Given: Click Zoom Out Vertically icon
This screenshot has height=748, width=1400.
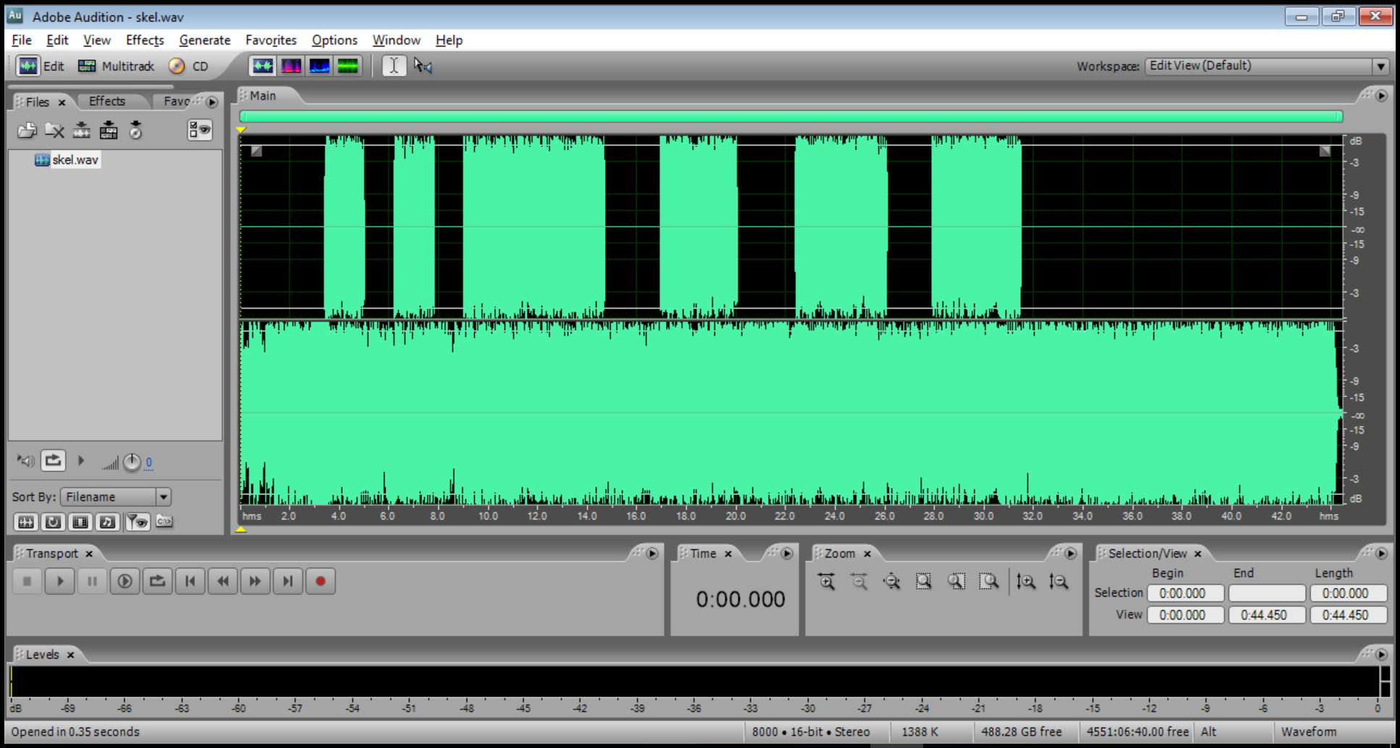Looking at the screenshot, I should 1059,581.
